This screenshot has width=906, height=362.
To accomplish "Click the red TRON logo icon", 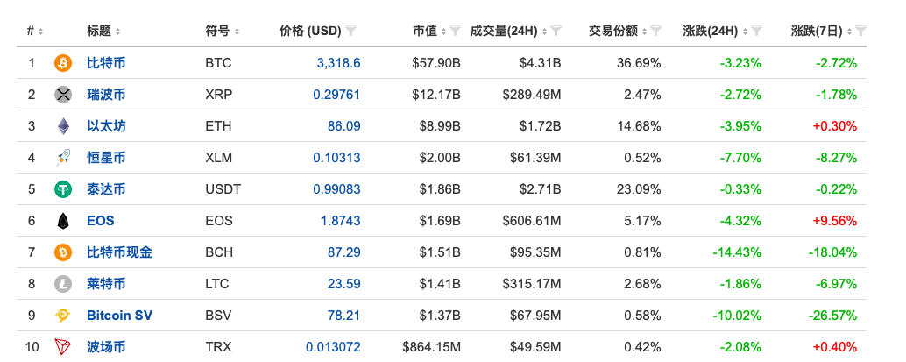I will [63, 347].
